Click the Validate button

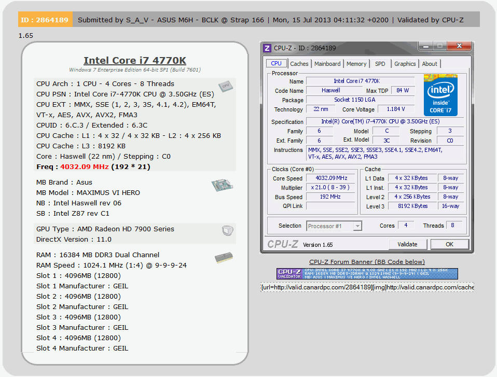coord(408,244)
